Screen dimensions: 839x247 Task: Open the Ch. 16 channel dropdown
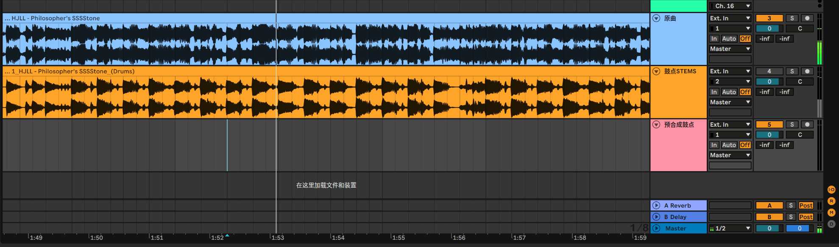click(730, 6)
